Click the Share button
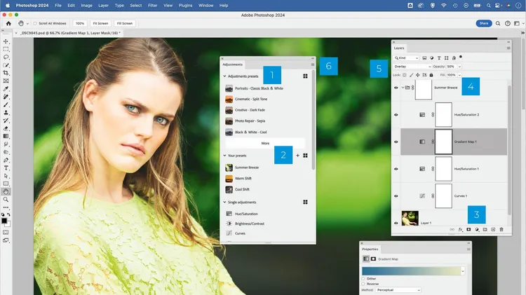526x295 pixels. pyautogui.click(x=484, y=23)
